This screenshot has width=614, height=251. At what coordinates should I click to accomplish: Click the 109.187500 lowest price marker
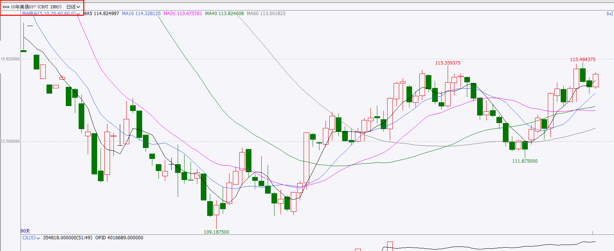216,232
